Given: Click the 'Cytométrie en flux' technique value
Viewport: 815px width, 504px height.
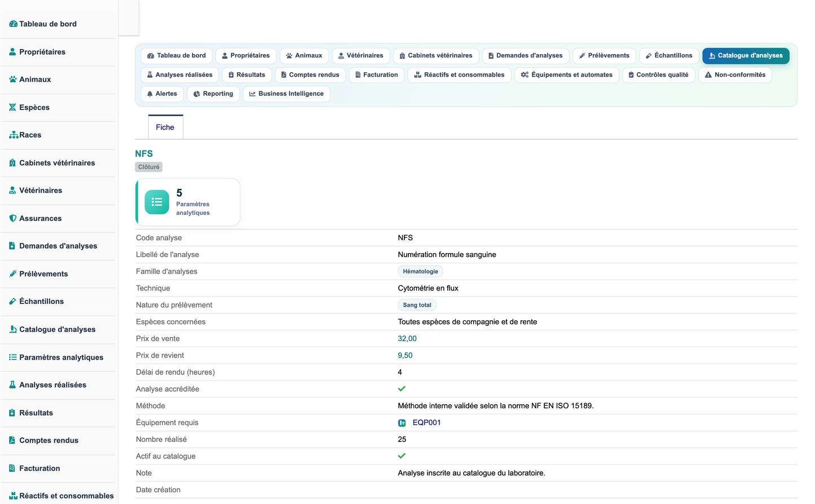Looking at the screenshot, I should (x=428, y=289).
